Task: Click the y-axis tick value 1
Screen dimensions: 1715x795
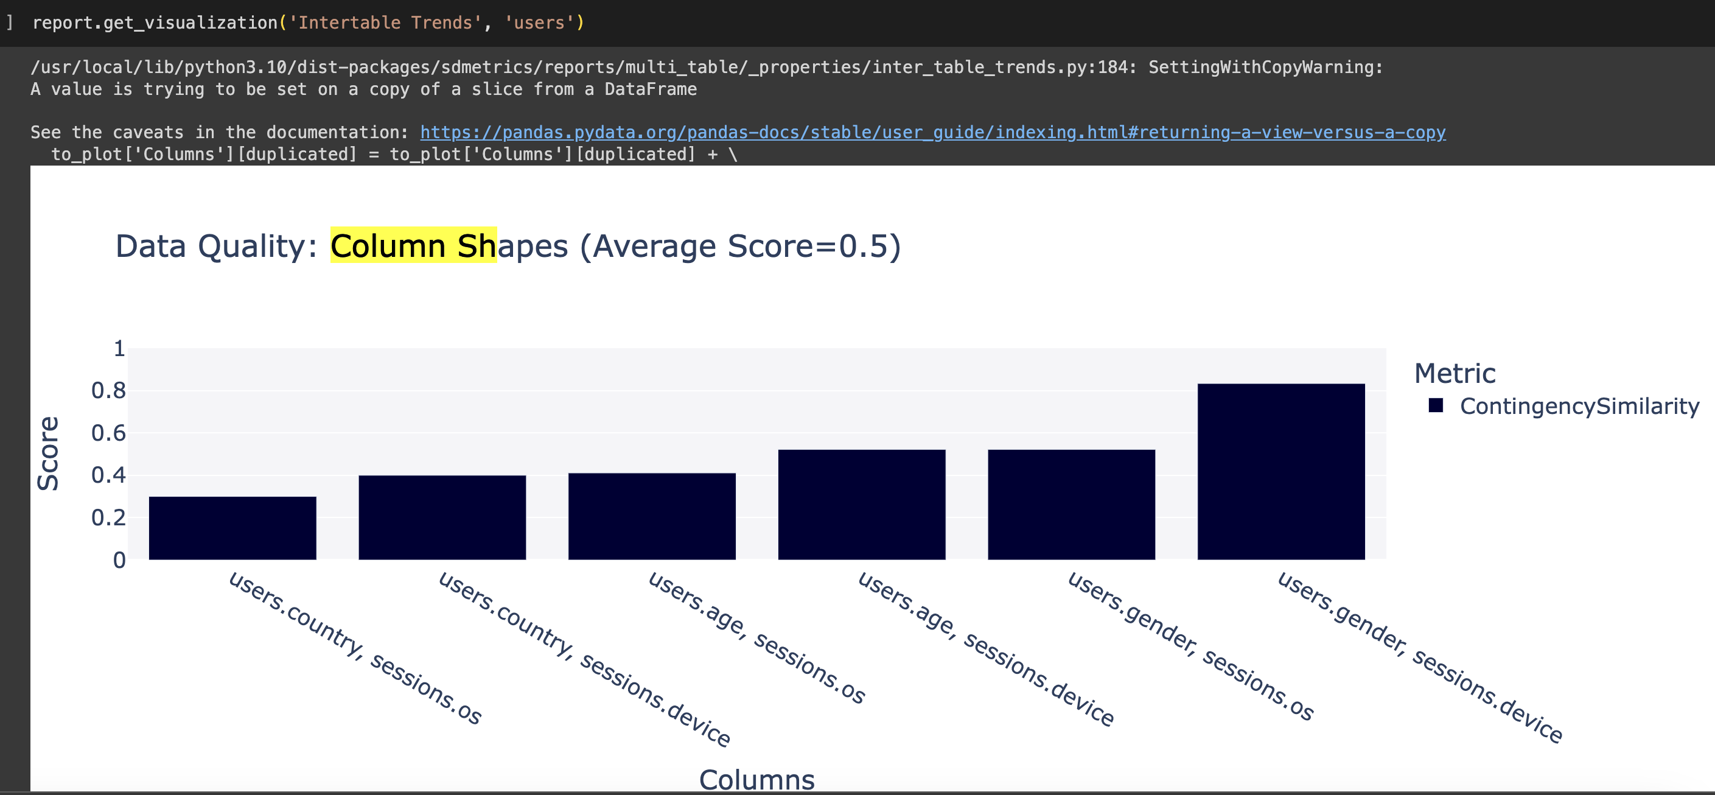Action: [119, 349]
